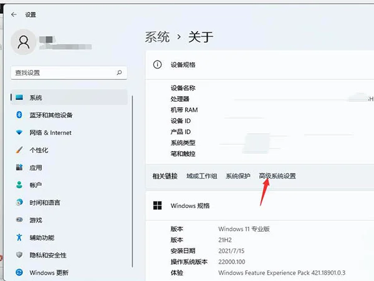Click the 设置 window title
This screenshot has width=374, height=281.
pos(31,15)
